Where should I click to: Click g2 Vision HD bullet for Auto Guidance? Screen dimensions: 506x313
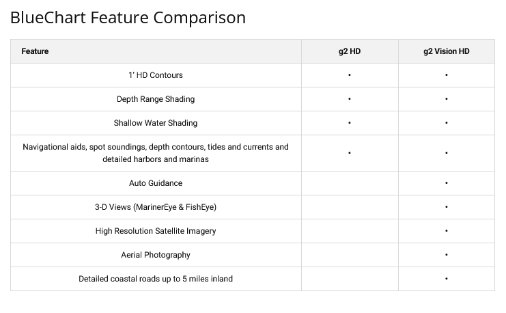[447, 183]
